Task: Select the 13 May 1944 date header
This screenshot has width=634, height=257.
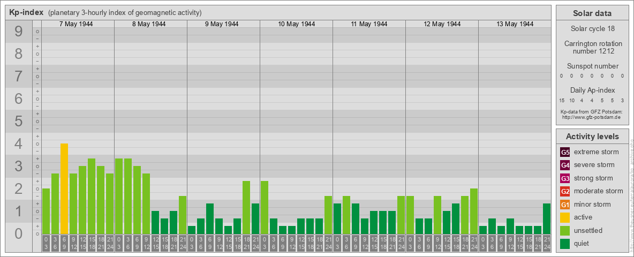Action: pyautogui.click(x=515, y=24)
